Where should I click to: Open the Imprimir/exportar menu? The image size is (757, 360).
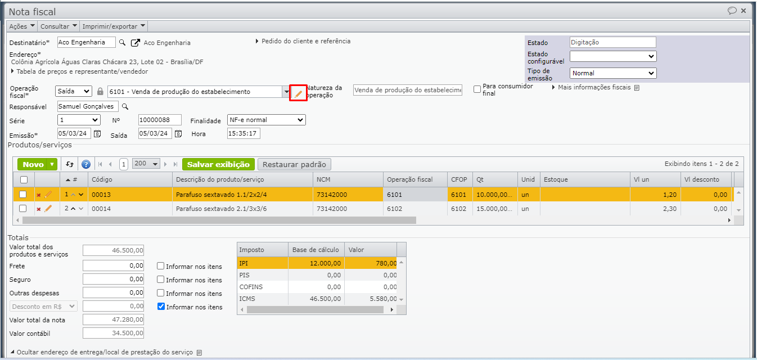(x=114, y=26)
